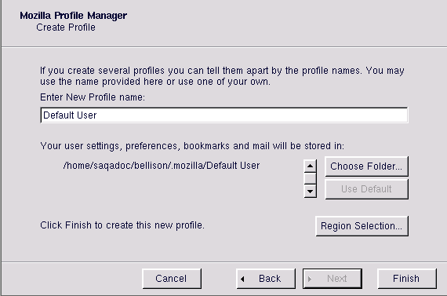Click the scrollbar thumb between the arrows

click(311, 178)
